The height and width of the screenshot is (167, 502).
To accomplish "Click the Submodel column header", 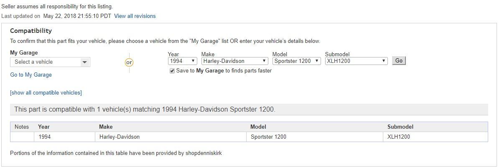I will pos(400,127).
